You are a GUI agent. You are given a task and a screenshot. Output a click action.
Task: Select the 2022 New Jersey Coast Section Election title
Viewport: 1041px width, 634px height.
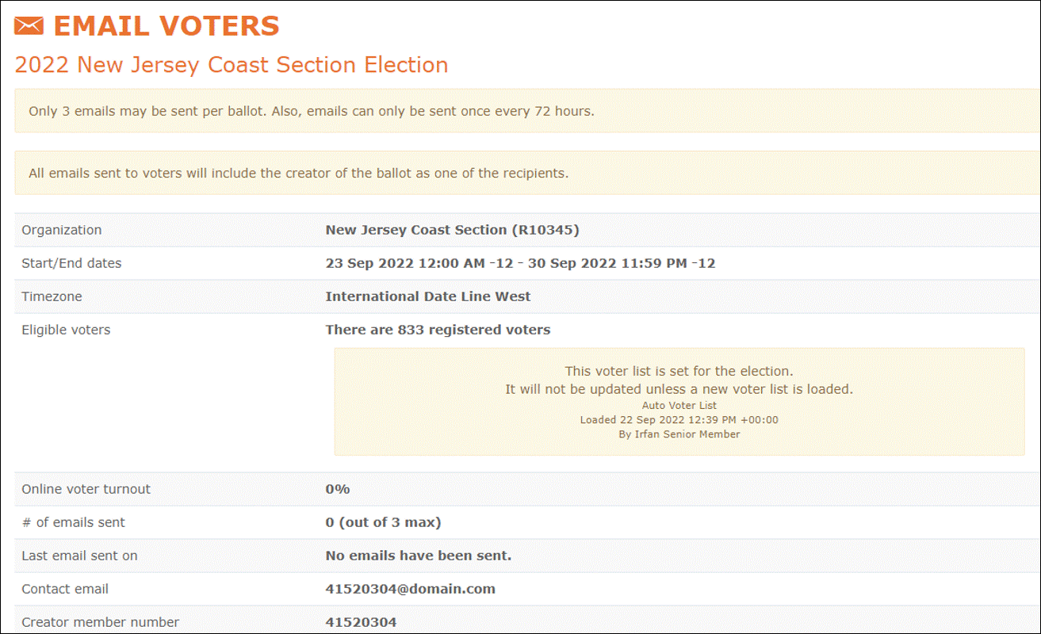(x=232, y=64)
